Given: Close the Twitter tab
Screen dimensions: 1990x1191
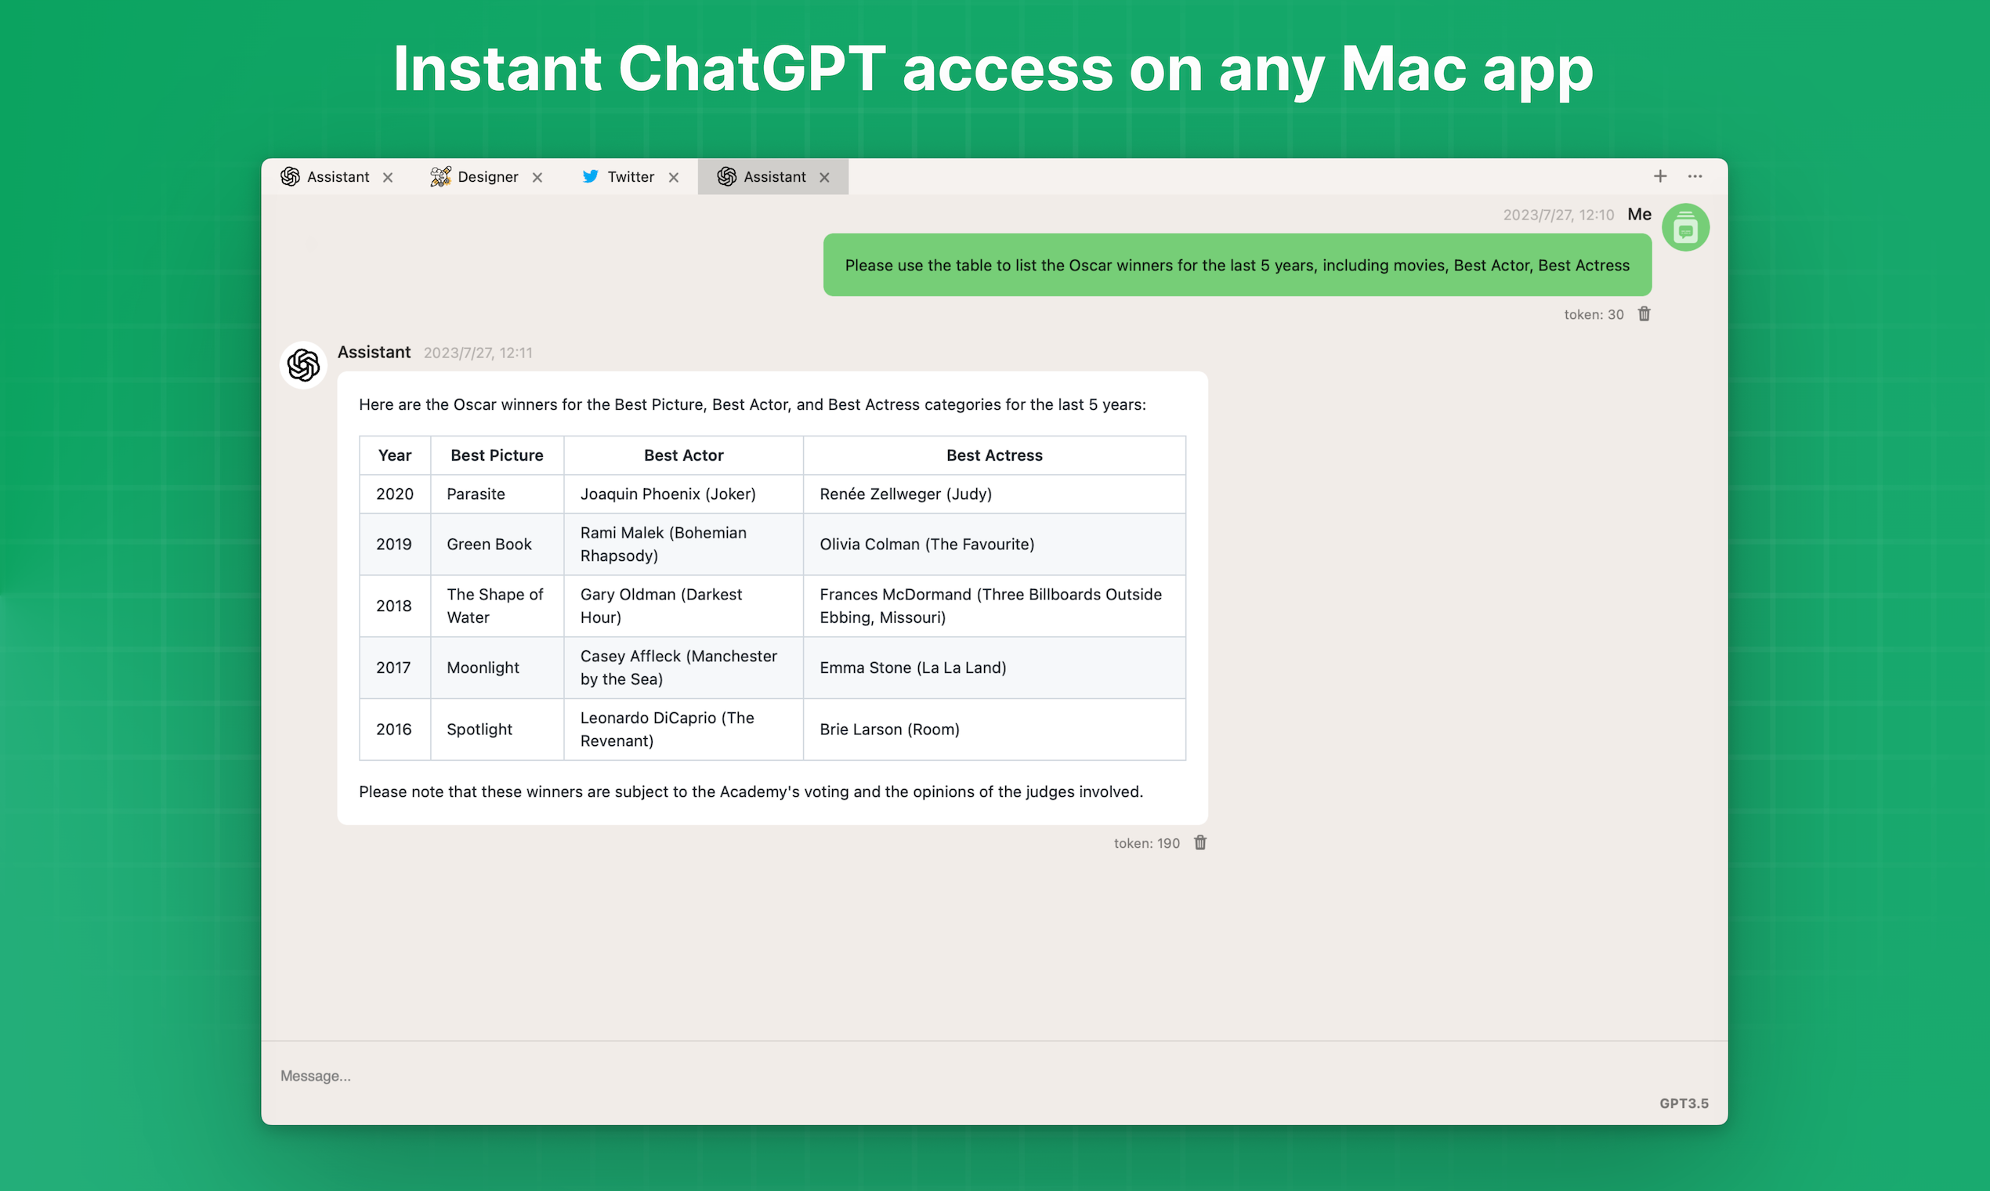Looking at the screenshot, I should [674, 177].
